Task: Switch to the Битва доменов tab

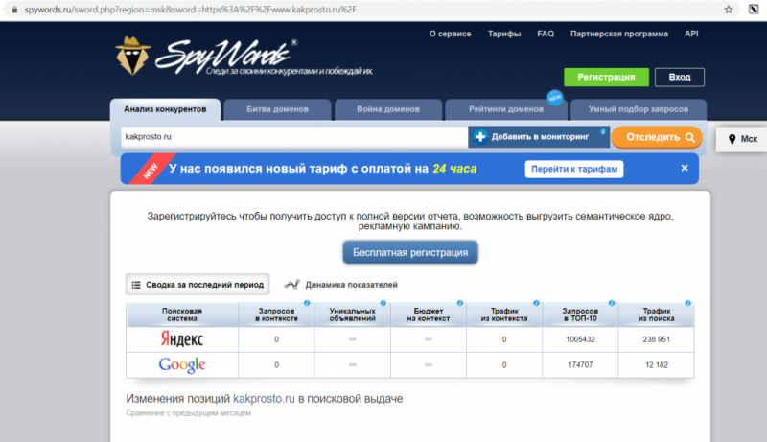Action: tap(277, 109)
